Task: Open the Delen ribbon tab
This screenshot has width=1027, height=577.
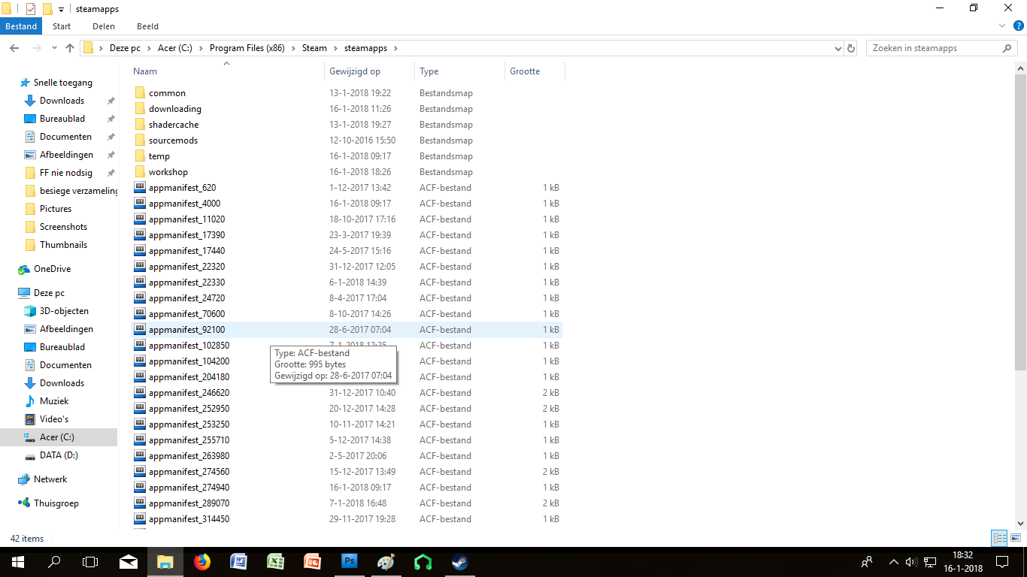Action: click(104, 26)
